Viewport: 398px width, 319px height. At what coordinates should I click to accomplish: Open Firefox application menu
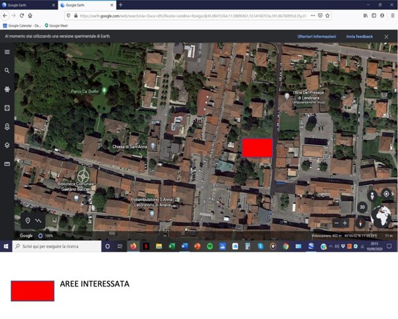coord(393,16)
